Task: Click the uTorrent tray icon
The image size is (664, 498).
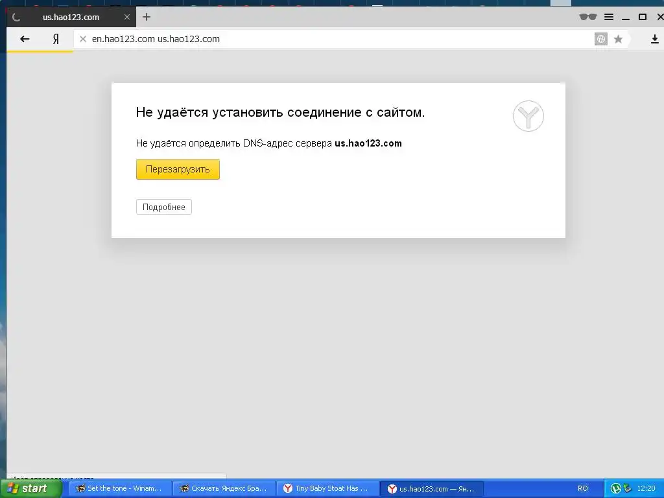Action: pos(615,488)
